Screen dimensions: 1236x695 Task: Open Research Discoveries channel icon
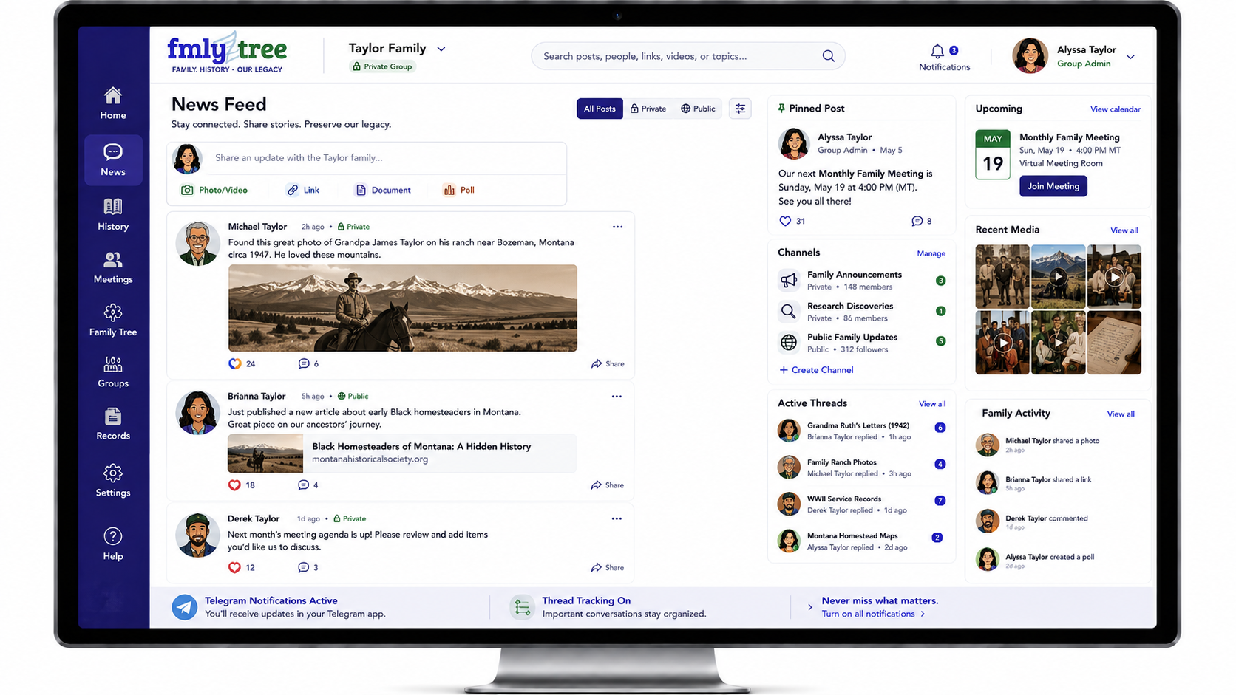(x=789, y=312)
